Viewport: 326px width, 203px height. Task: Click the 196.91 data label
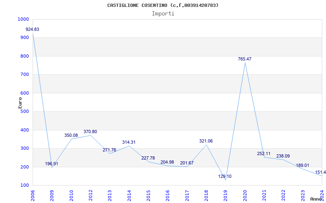click(52, 164)
